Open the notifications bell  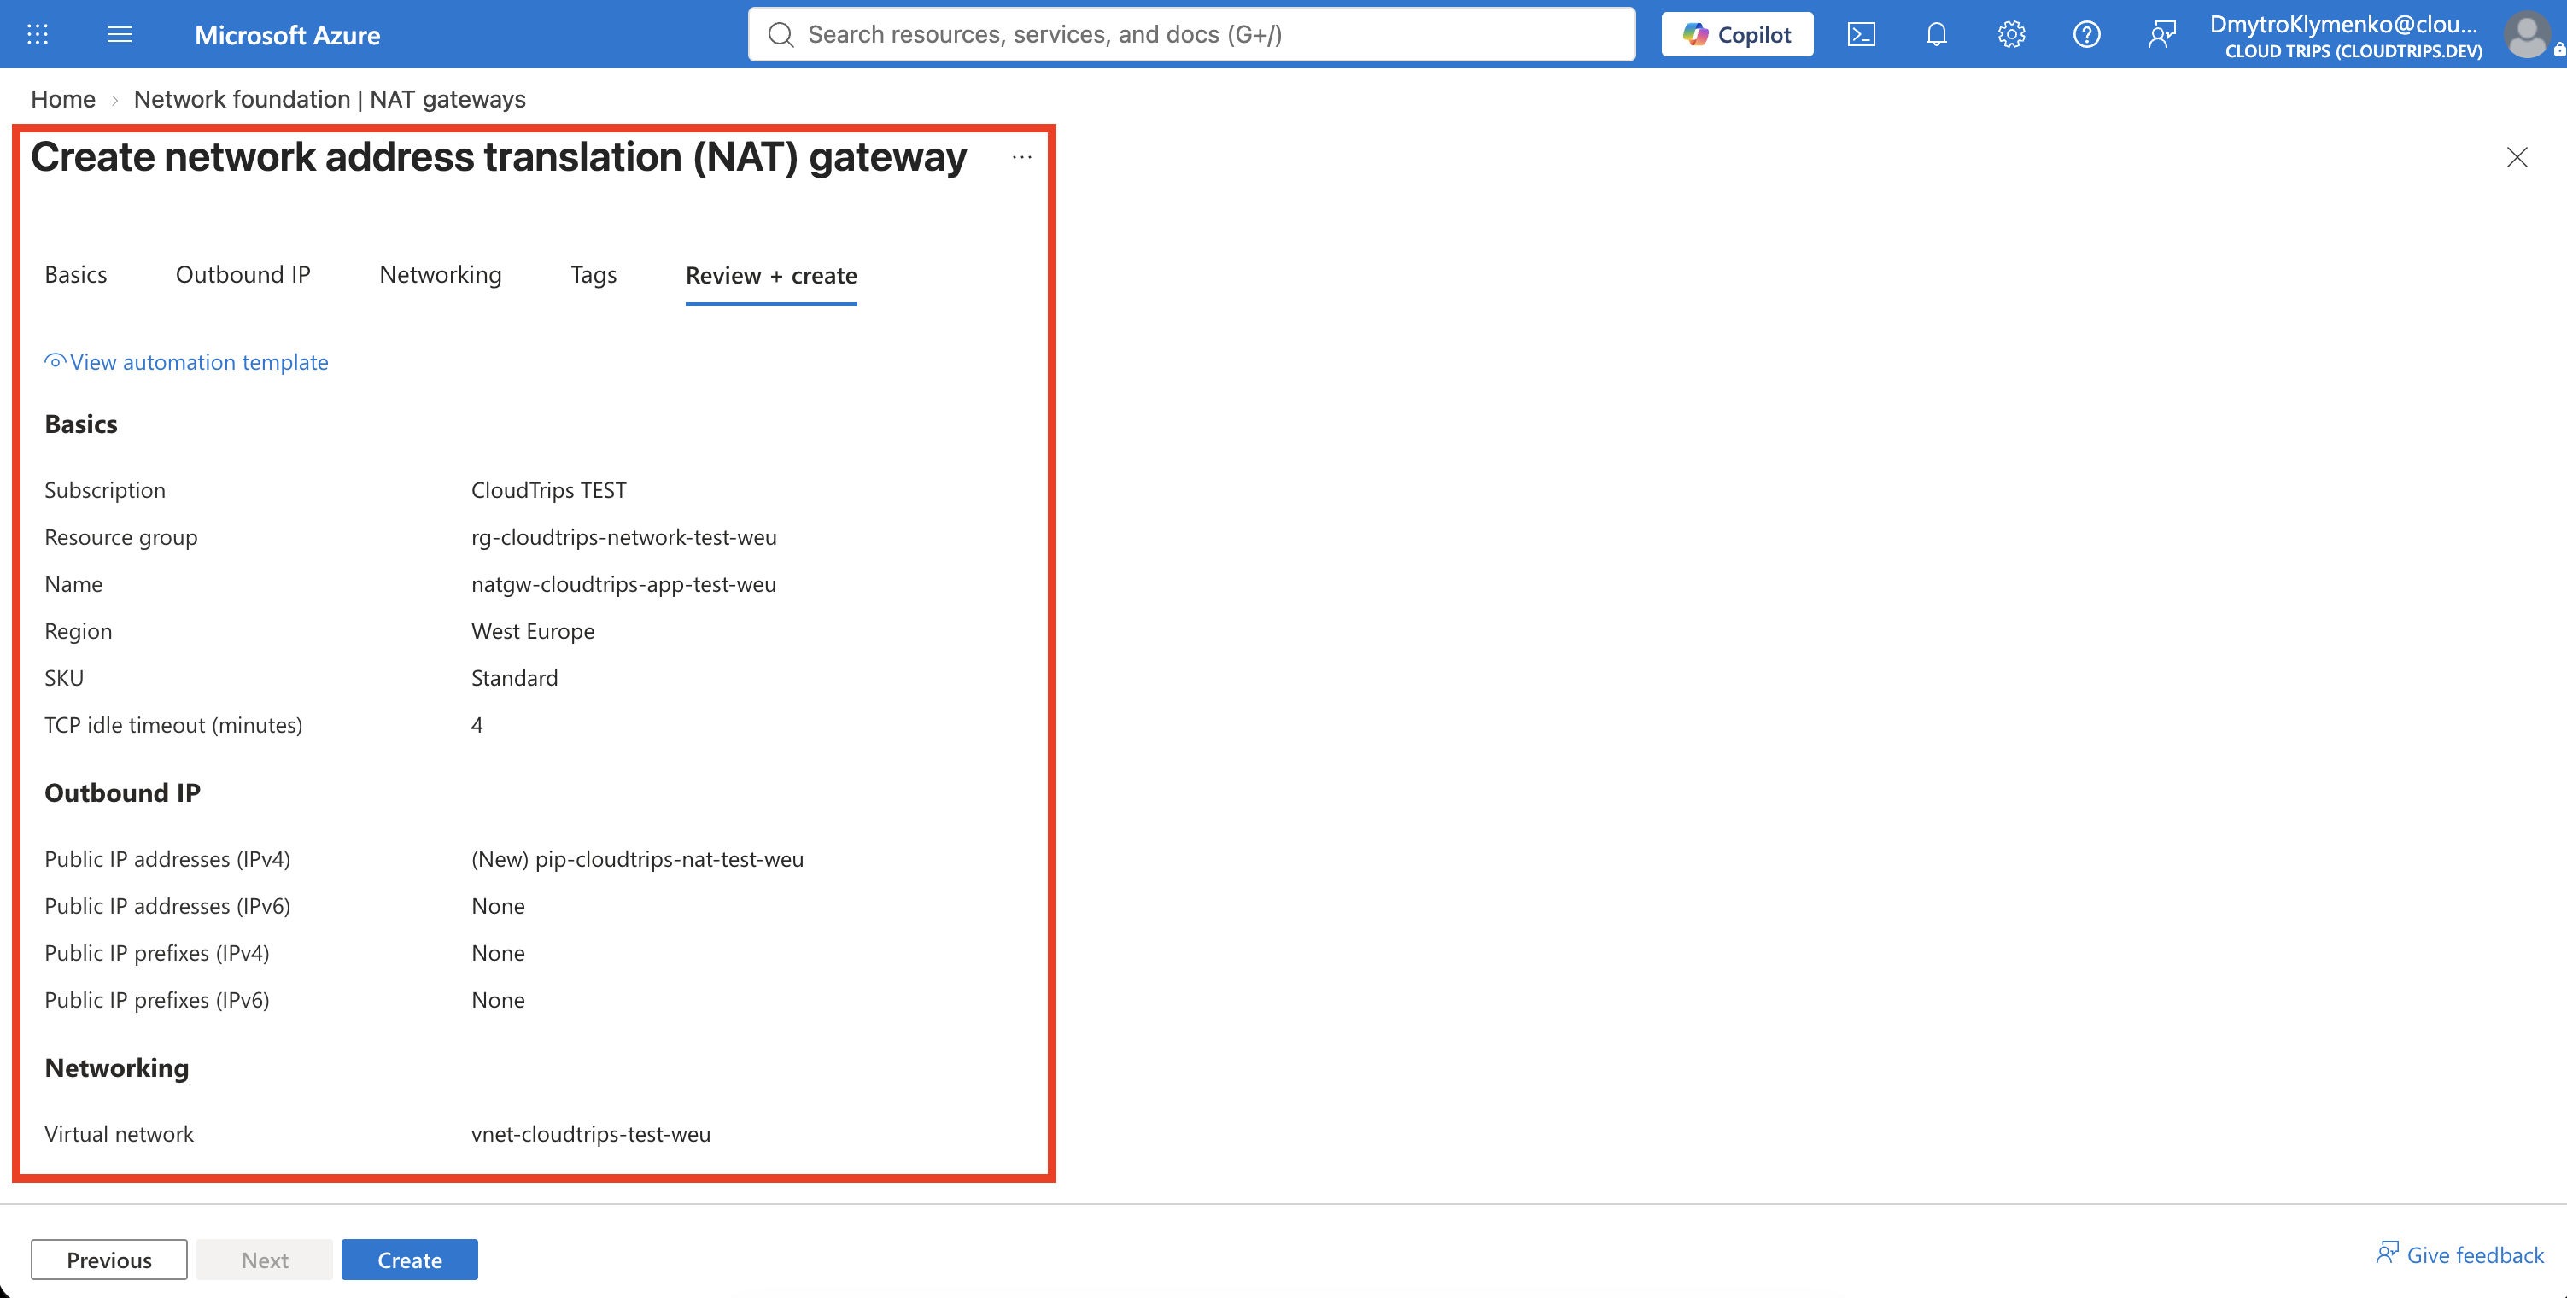coord(1935,35)
